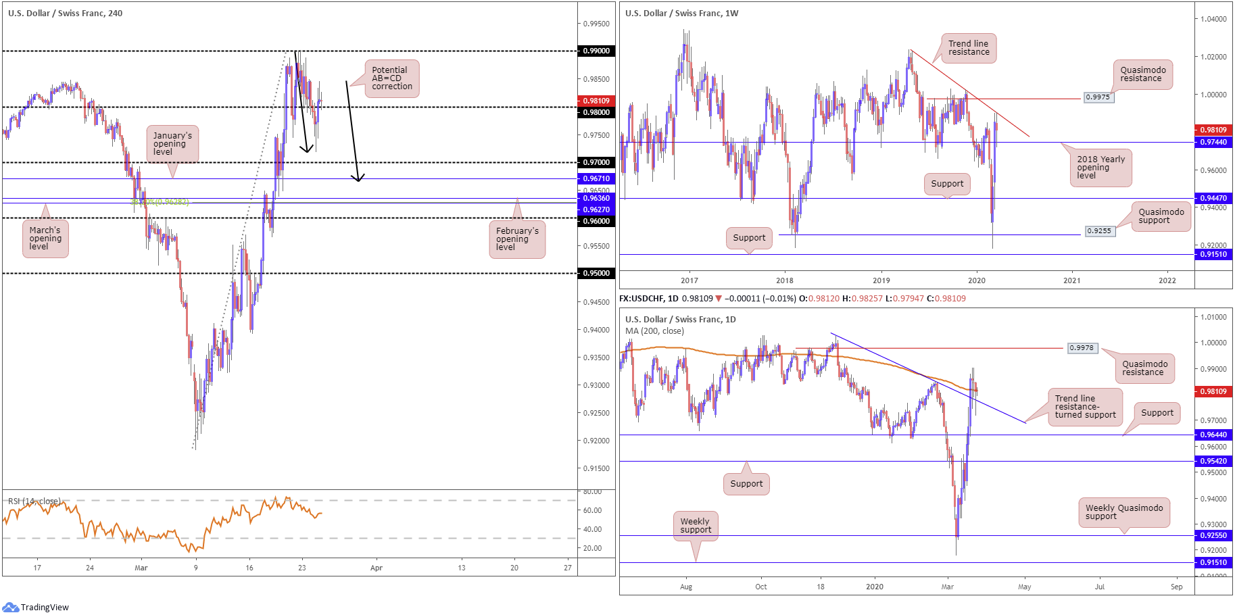Click the 0.96440 daily price label
This screenshot has height=615, width=1235.
[x=1213, y=435]
